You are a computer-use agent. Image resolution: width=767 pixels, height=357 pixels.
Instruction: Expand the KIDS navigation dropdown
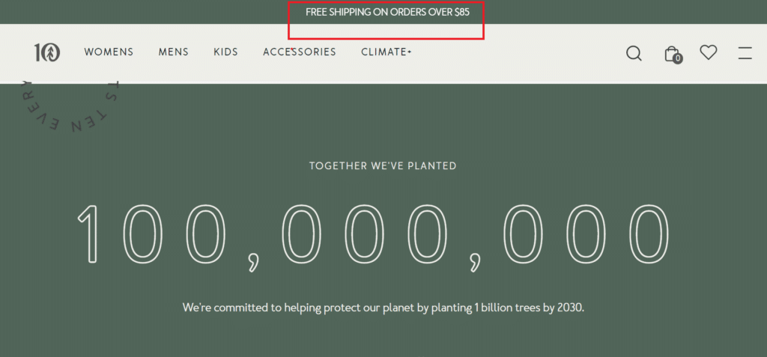(x=225, y=52)
